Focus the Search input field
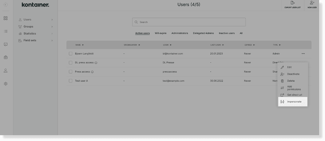The height and width of the screenshot is (141, 325). pyautogui.click(x=189, y=22)
